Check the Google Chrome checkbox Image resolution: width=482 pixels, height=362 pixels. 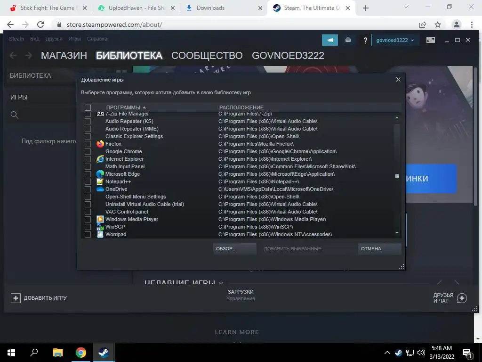pos(88,151)
